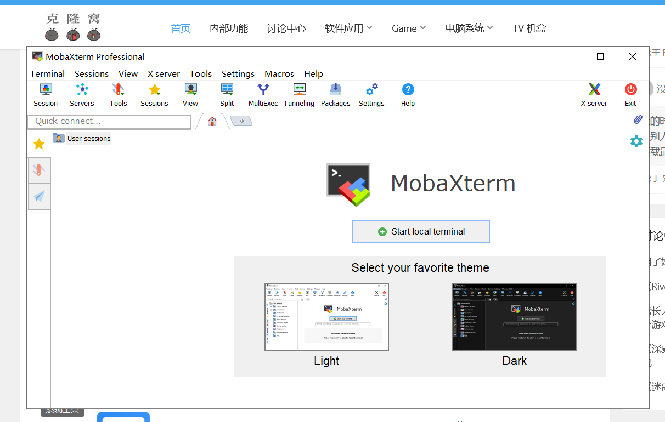Click the MobaXterm title bar app icon
The image size is (665, 422).
click(37, 56)
